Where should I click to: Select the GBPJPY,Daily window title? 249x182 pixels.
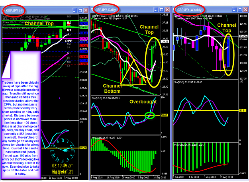click(x=106, y=10)
